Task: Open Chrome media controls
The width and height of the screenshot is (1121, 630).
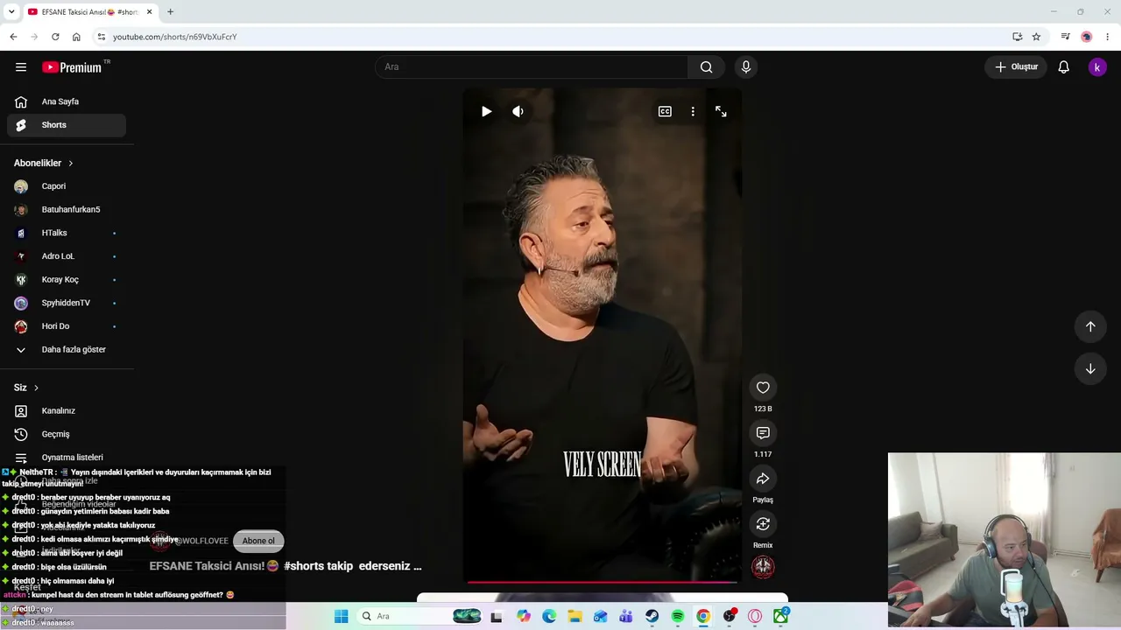Action: tap(1065, 37)
